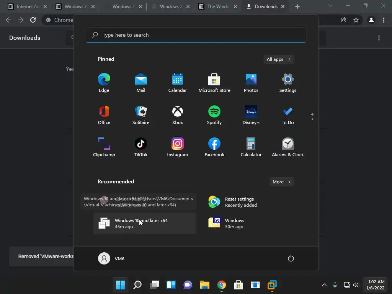Click the microphone tray icon
392x294 pixels.
[335, 285]
